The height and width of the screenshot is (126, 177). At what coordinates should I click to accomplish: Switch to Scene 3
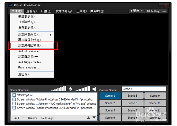pyautogui.click(x=110, y=111)
